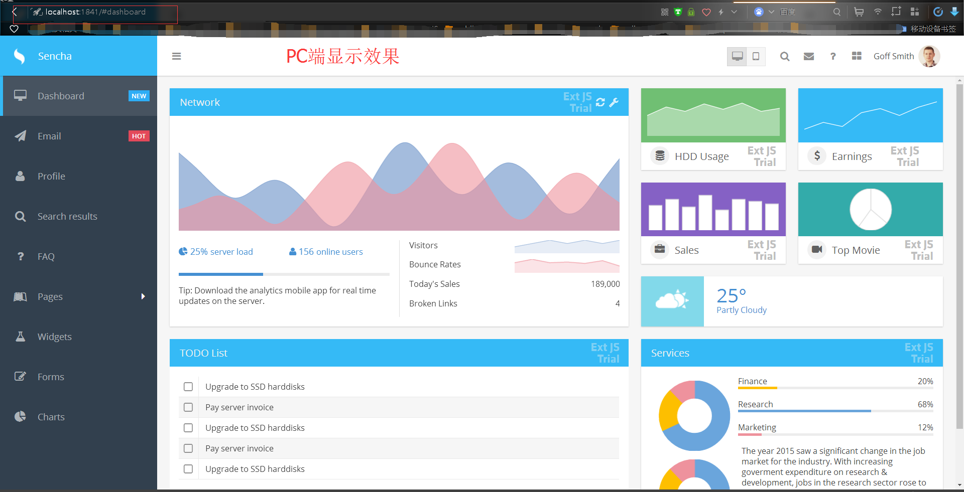Click the HDD Usage area chart

713,115
